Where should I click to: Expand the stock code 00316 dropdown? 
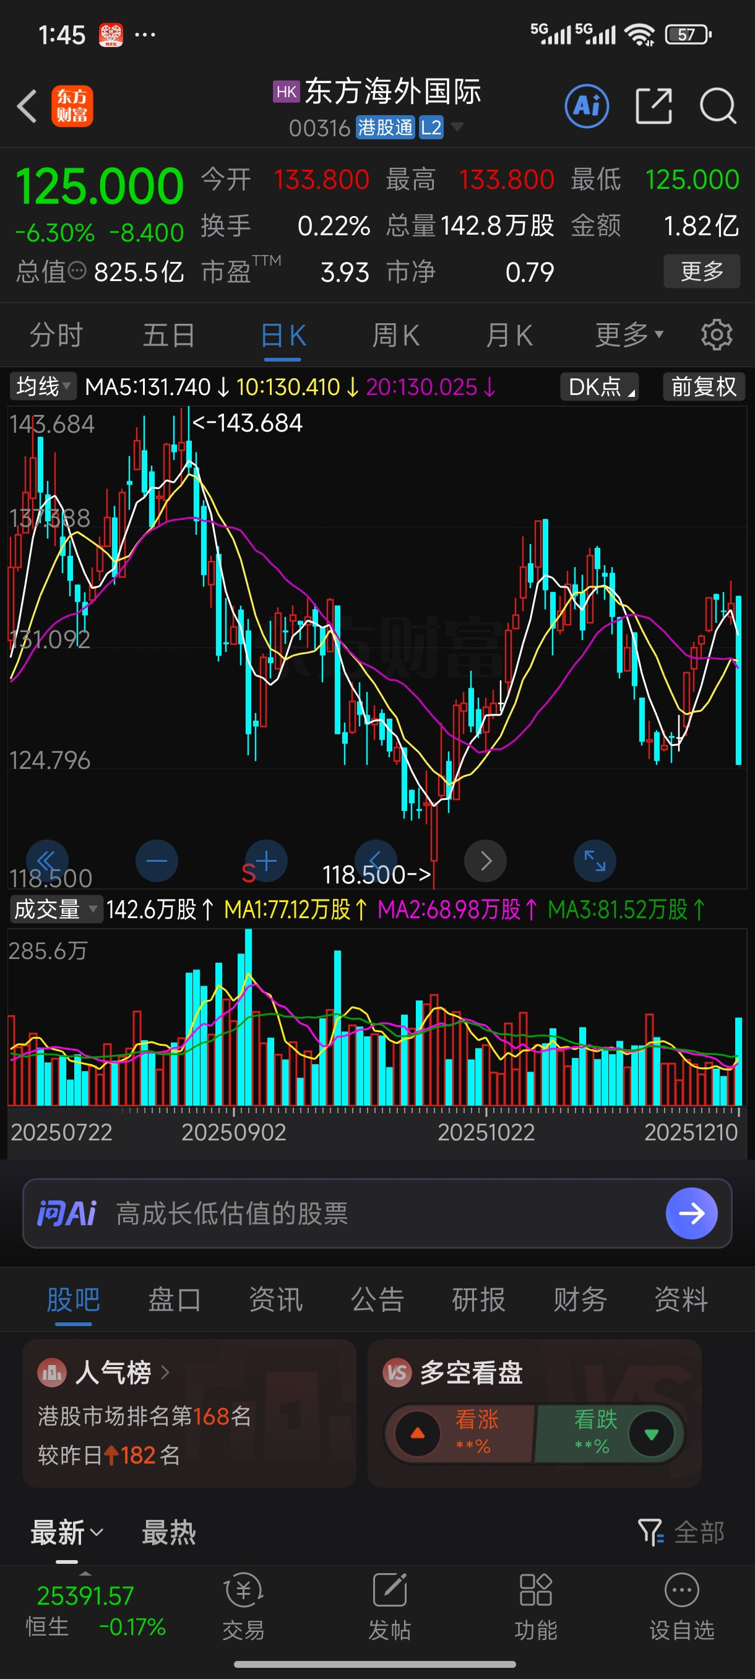(x=457, y=126)
